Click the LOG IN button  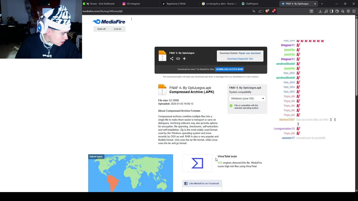coord(117,29)
